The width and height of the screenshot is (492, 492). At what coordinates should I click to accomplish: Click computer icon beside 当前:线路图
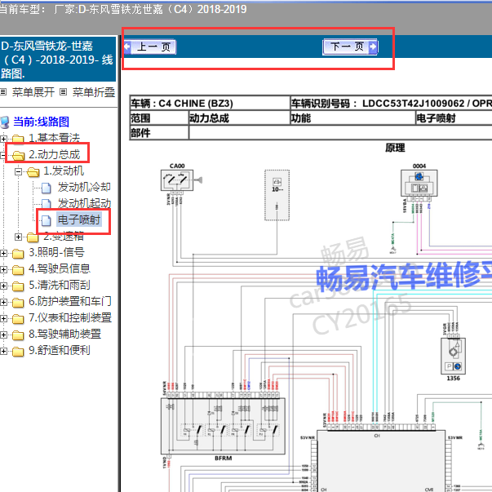coord(5,122)
